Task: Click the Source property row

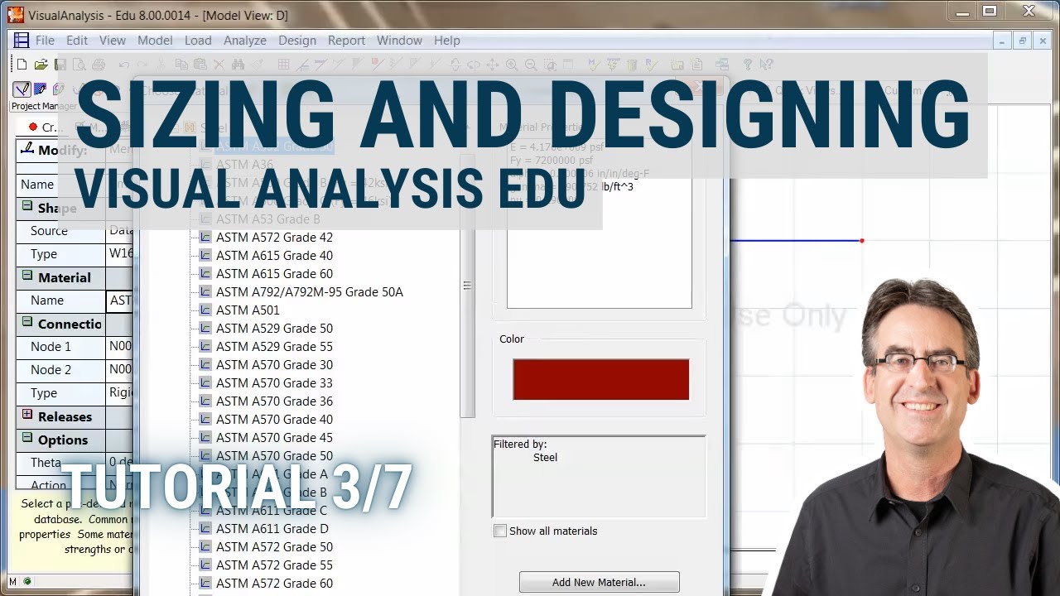Action: pos(75,231)
